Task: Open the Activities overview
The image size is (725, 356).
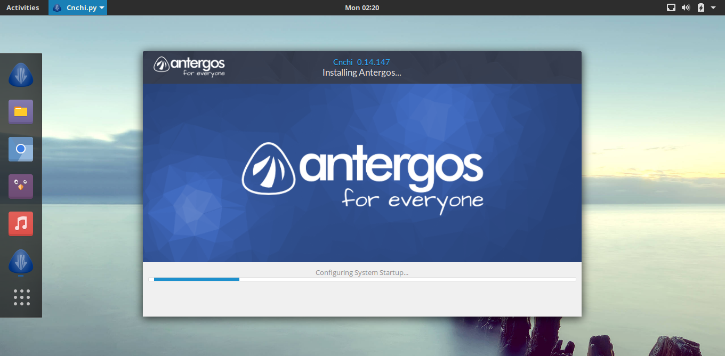Action: tap(22, 7)
